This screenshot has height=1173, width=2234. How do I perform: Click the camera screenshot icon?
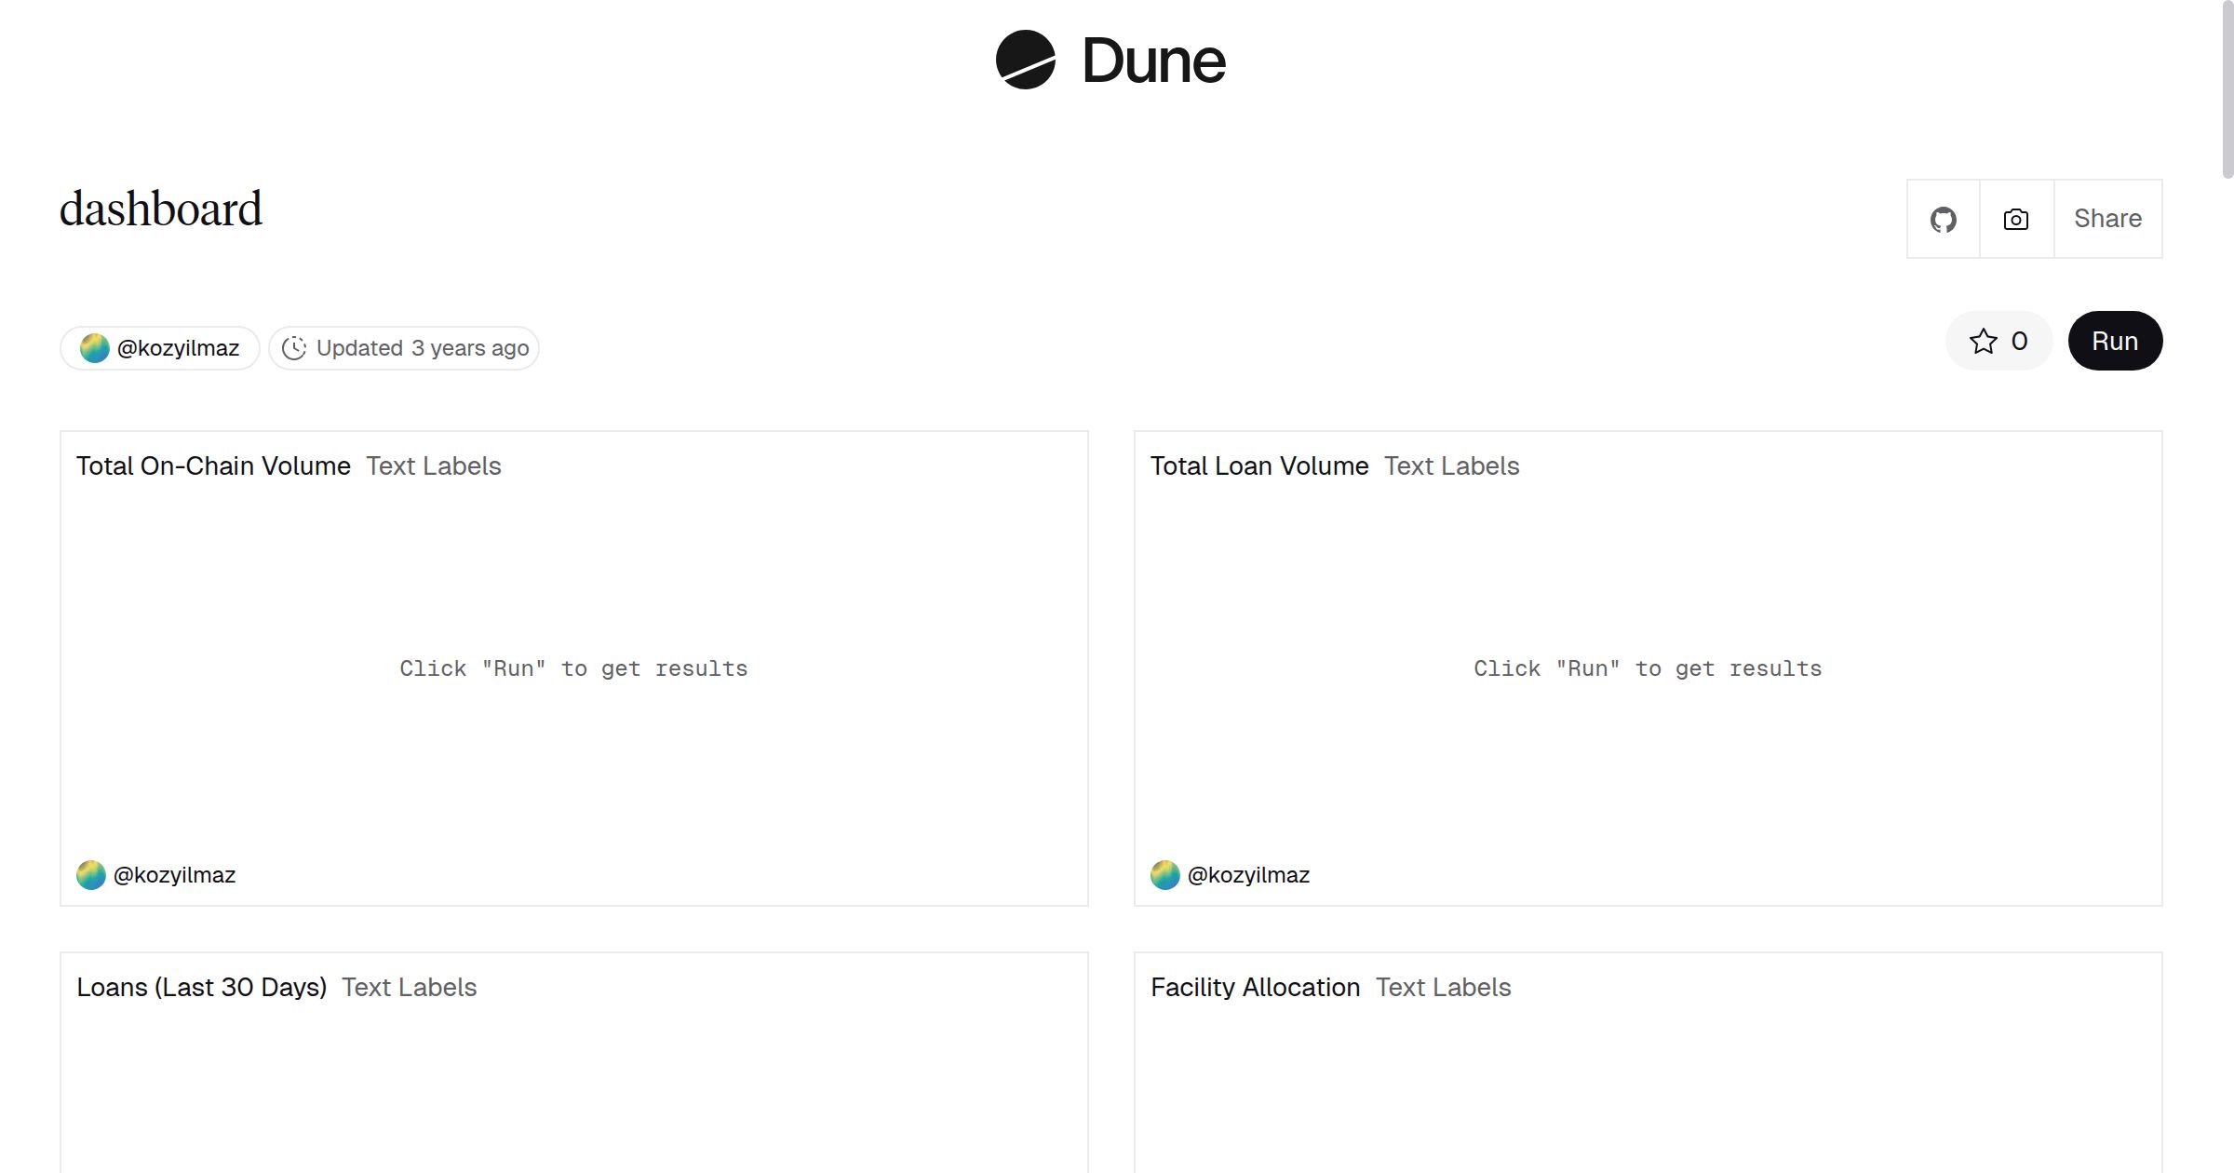click(x=2016, y=220)
